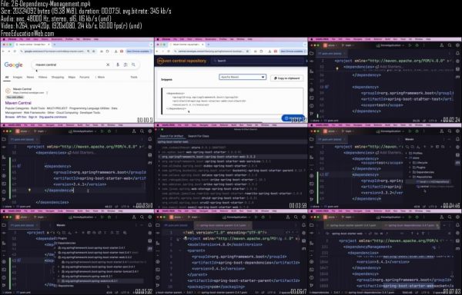Open the purple 'Maven Central' search result link

tap(18, 103)
